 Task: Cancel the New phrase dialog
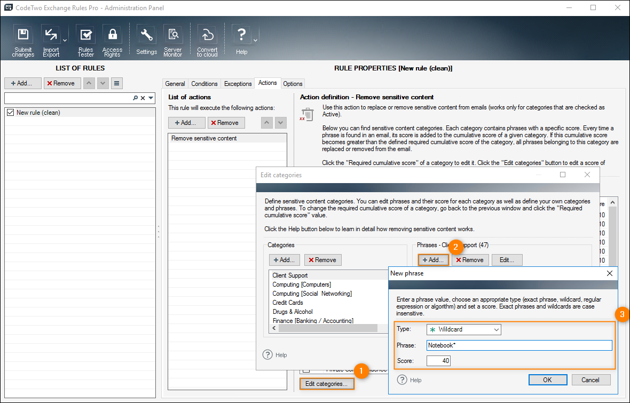pyautogui.click(x=590, y=380)
